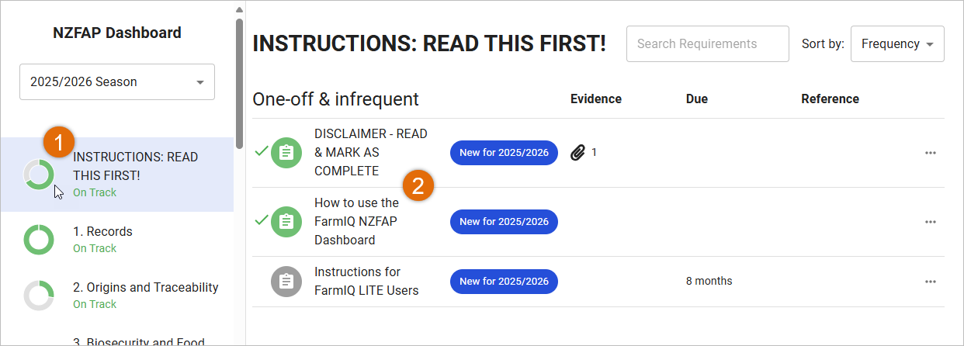
Task: Click the DISCLAIMER row green clipboard icon
Action: click(286, 153)
